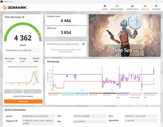Click the SystemInfo version field
The width and height of the screenshot is (163, 127).
click(x=141, y=120)
